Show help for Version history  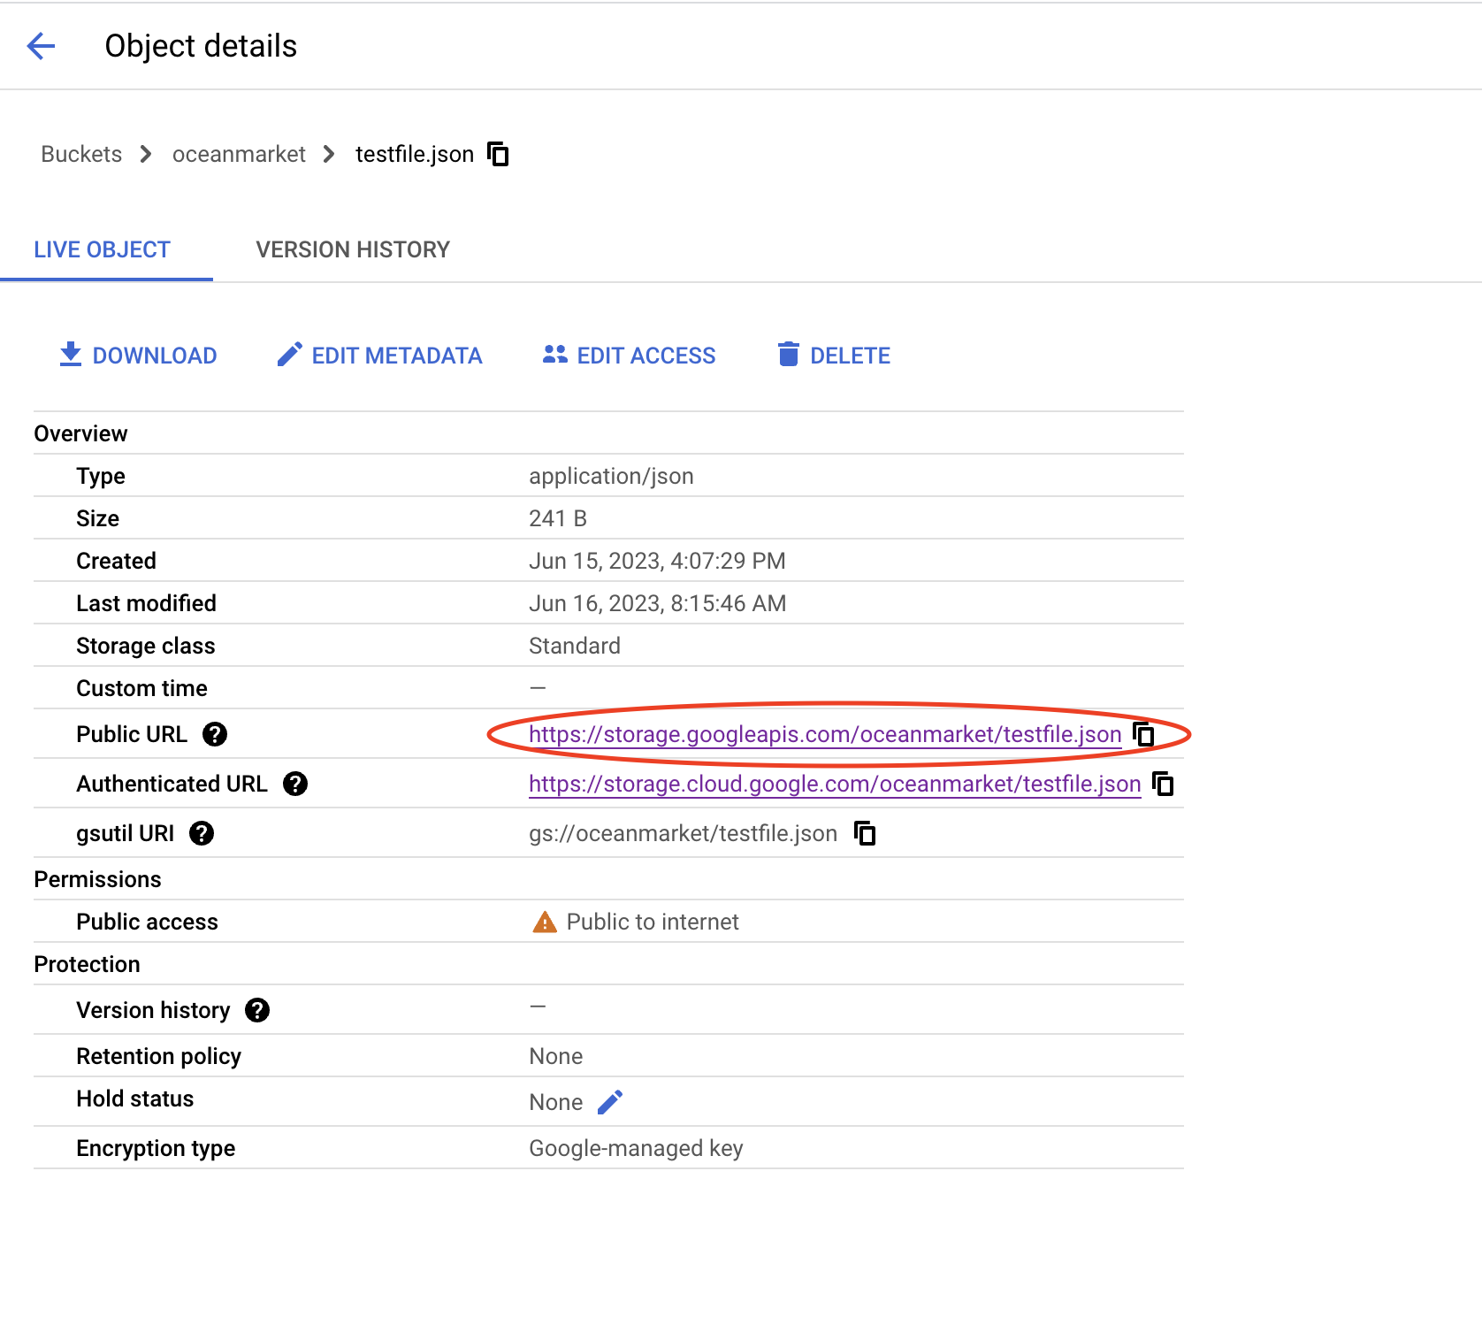tap(257, 1010)
